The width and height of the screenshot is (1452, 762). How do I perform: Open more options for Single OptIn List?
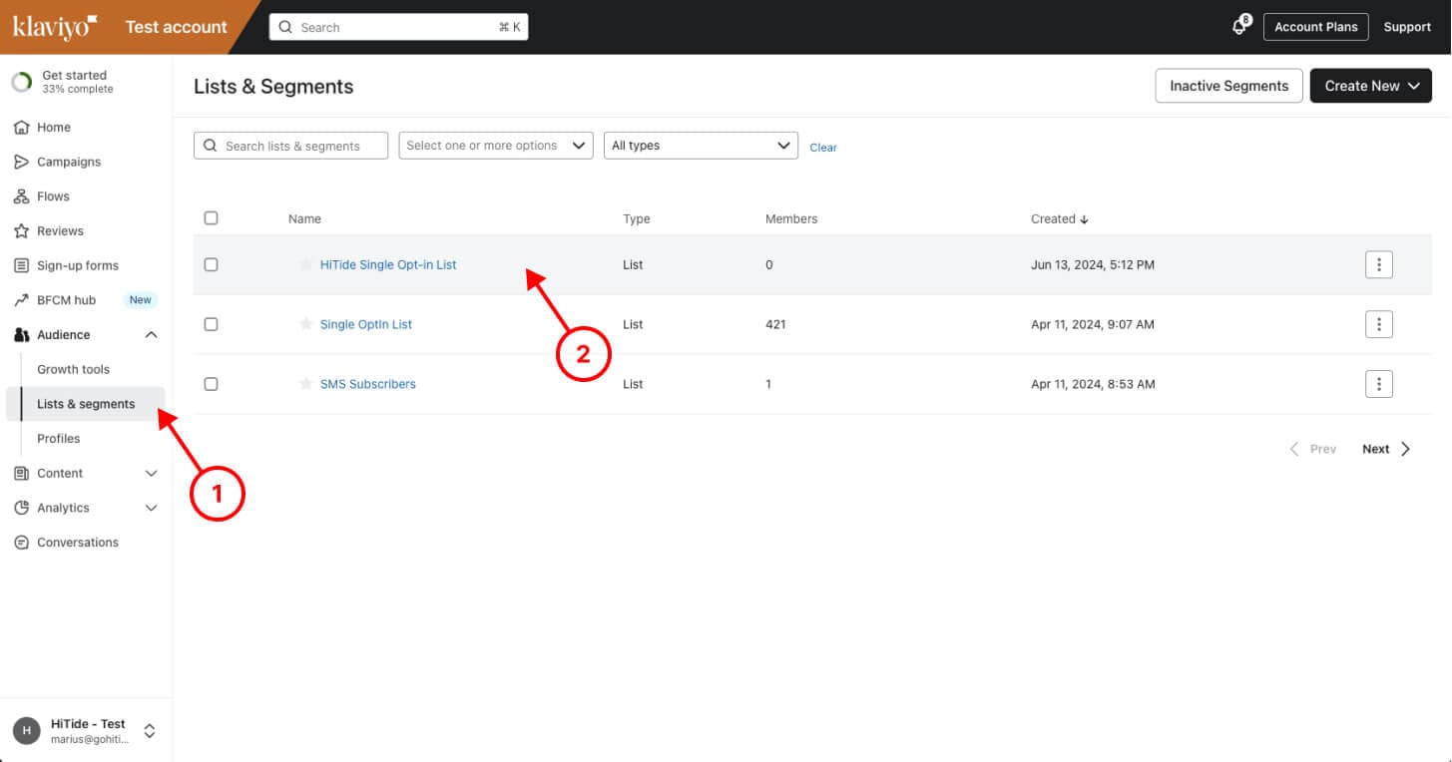coord(1378,324)
